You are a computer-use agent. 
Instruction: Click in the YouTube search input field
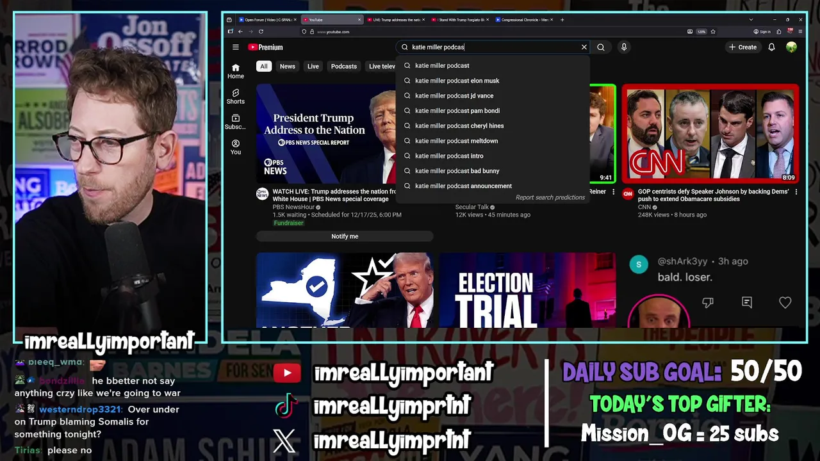(x=493, y=47)
